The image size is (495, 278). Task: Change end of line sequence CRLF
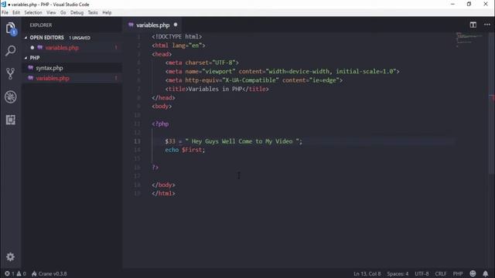[x=441, y=273]
